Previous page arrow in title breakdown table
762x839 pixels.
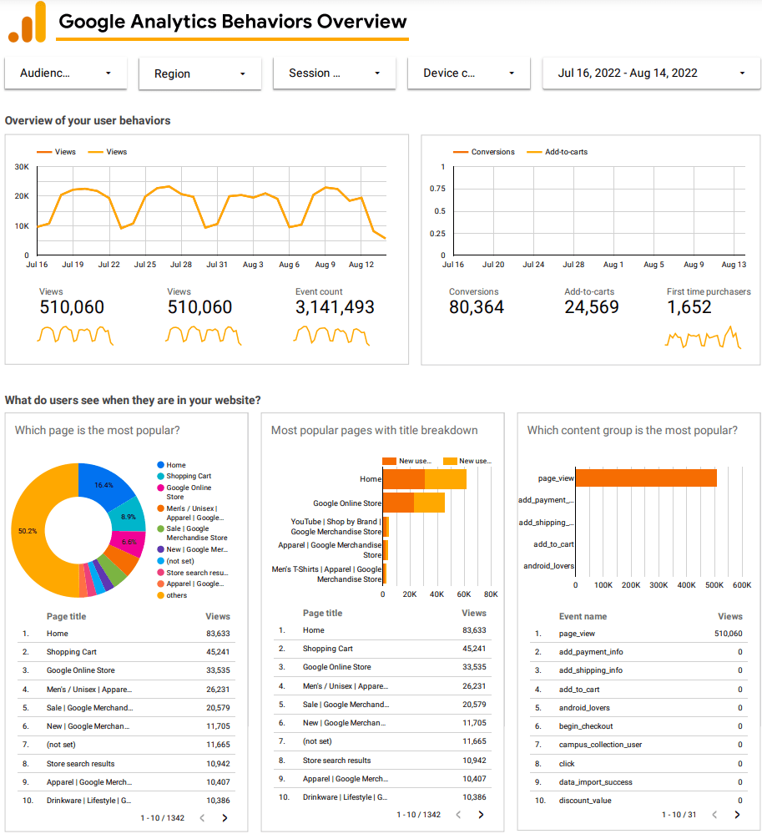(x=458, y=815)
